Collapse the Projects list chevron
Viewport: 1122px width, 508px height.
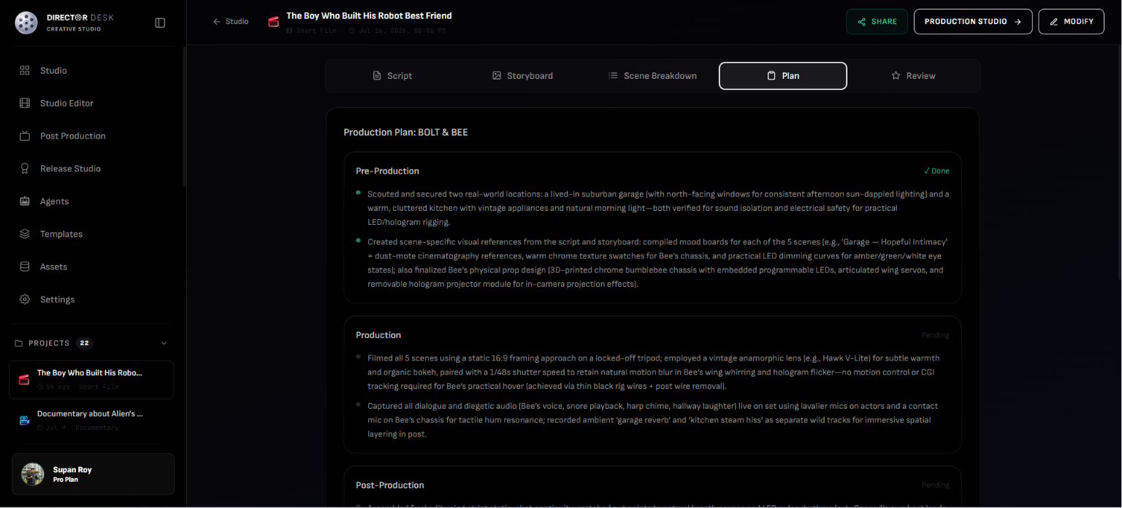tap(164, 343)
